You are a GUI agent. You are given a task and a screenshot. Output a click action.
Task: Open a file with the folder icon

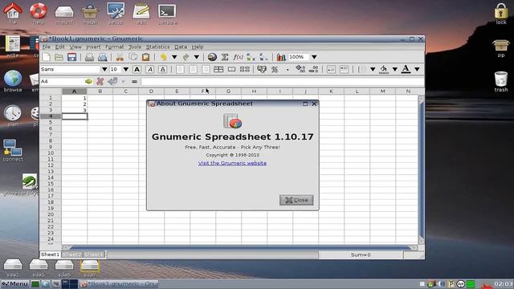coord(59,57)
